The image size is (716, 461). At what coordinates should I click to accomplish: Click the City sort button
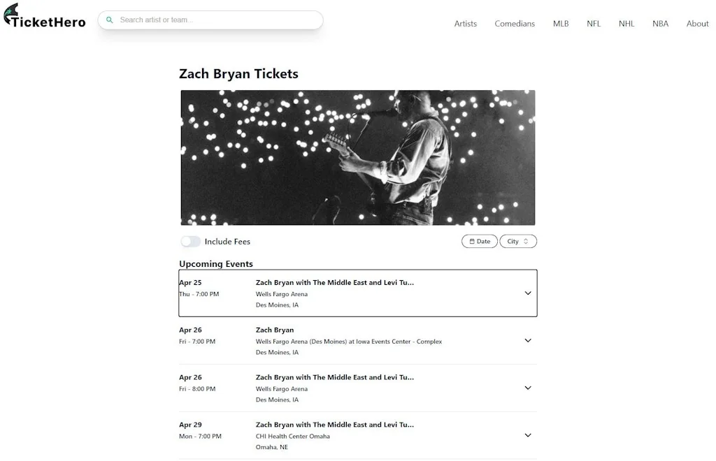click(x=518, y=241)
